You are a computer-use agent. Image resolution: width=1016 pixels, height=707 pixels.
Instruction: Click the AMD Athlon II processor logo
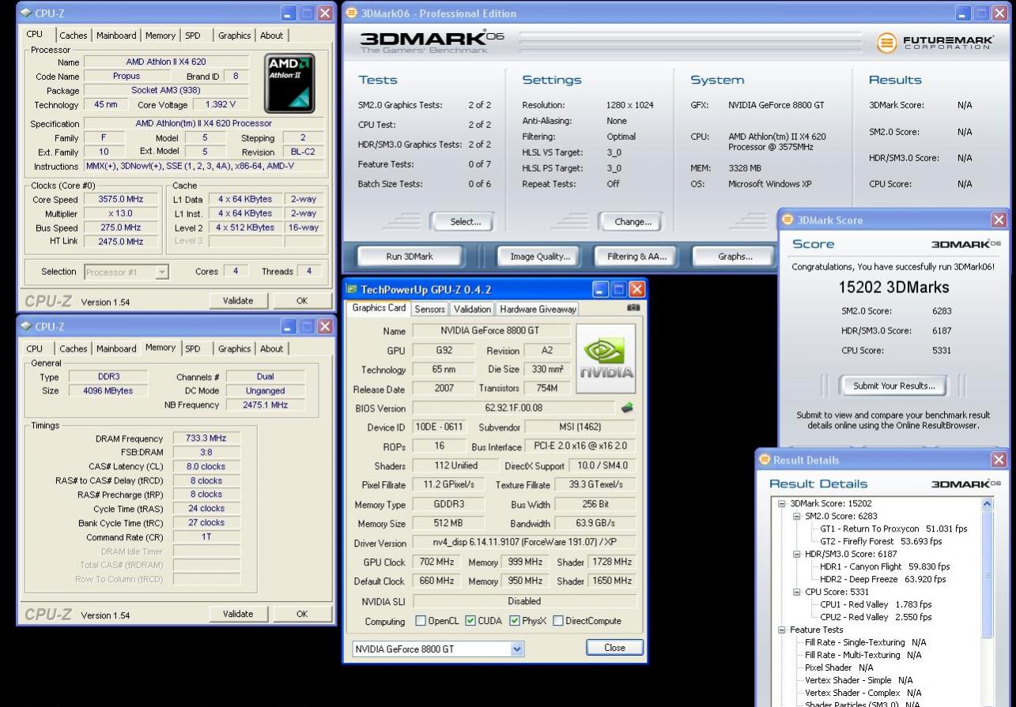(291, 83)
